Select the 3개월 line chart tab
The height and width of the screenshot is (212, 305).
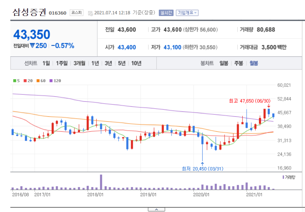pos(79,63)
